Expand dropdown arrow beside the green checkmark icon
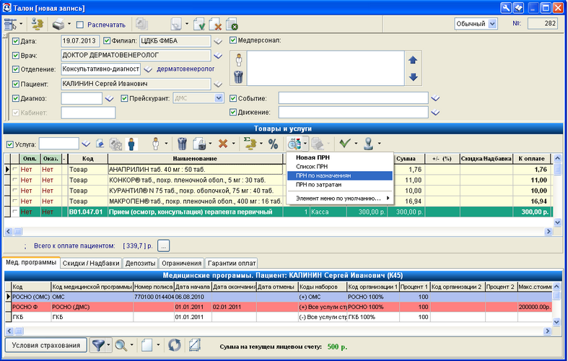 tap(356, 144)
